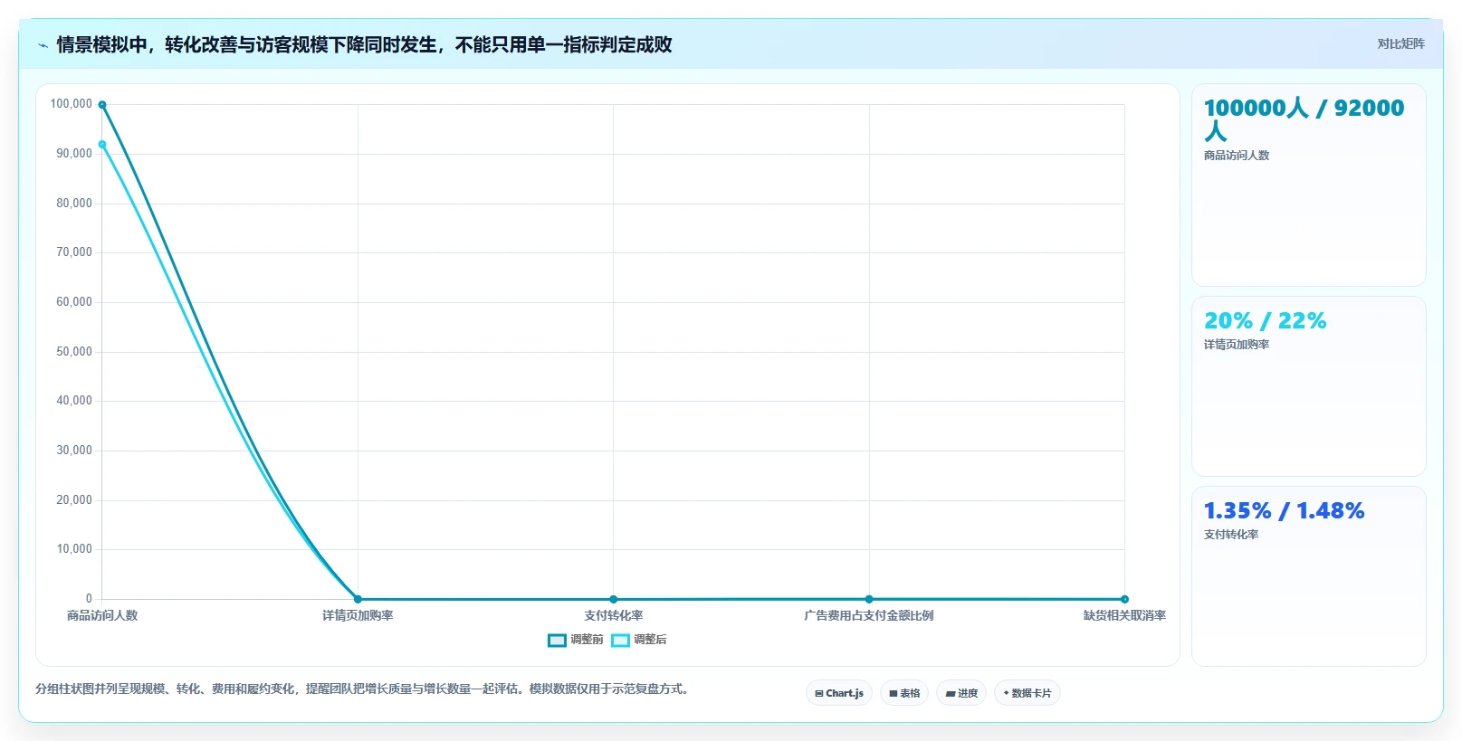1462x741 pixels.
Task: Click the Chart.js chip
Action: (x=839, y=693)
